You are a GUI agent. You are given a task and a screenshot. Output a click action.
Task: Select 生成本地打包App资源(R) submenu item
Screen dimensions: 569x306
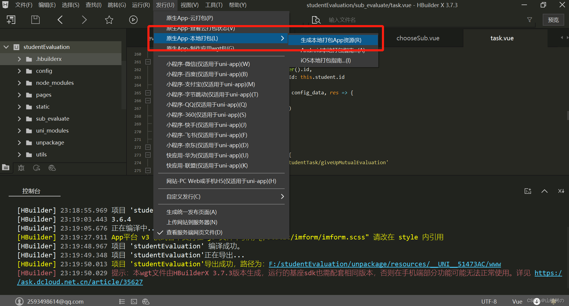[333, 40]
